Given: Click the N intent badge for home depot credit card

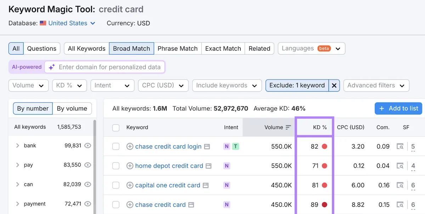Looking at the screenshot, I should tap(227, 166).
